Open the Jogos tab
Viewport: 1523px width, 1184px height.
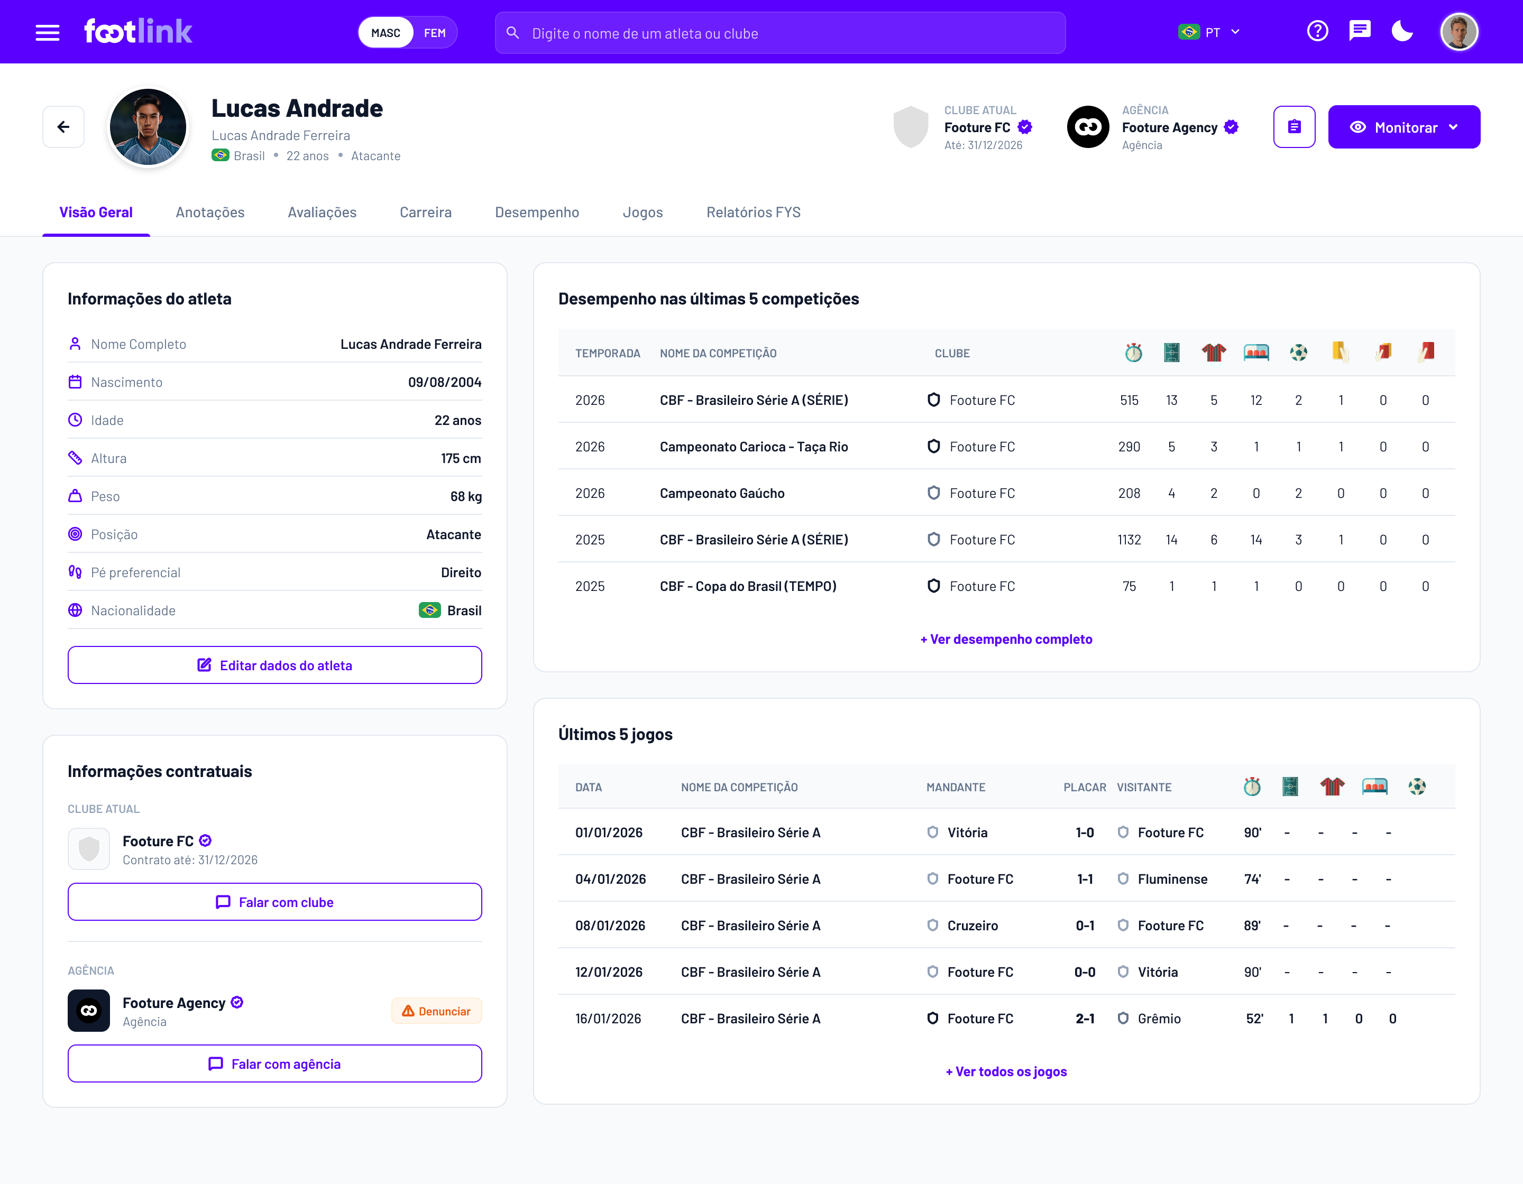(x=643, y=212)
